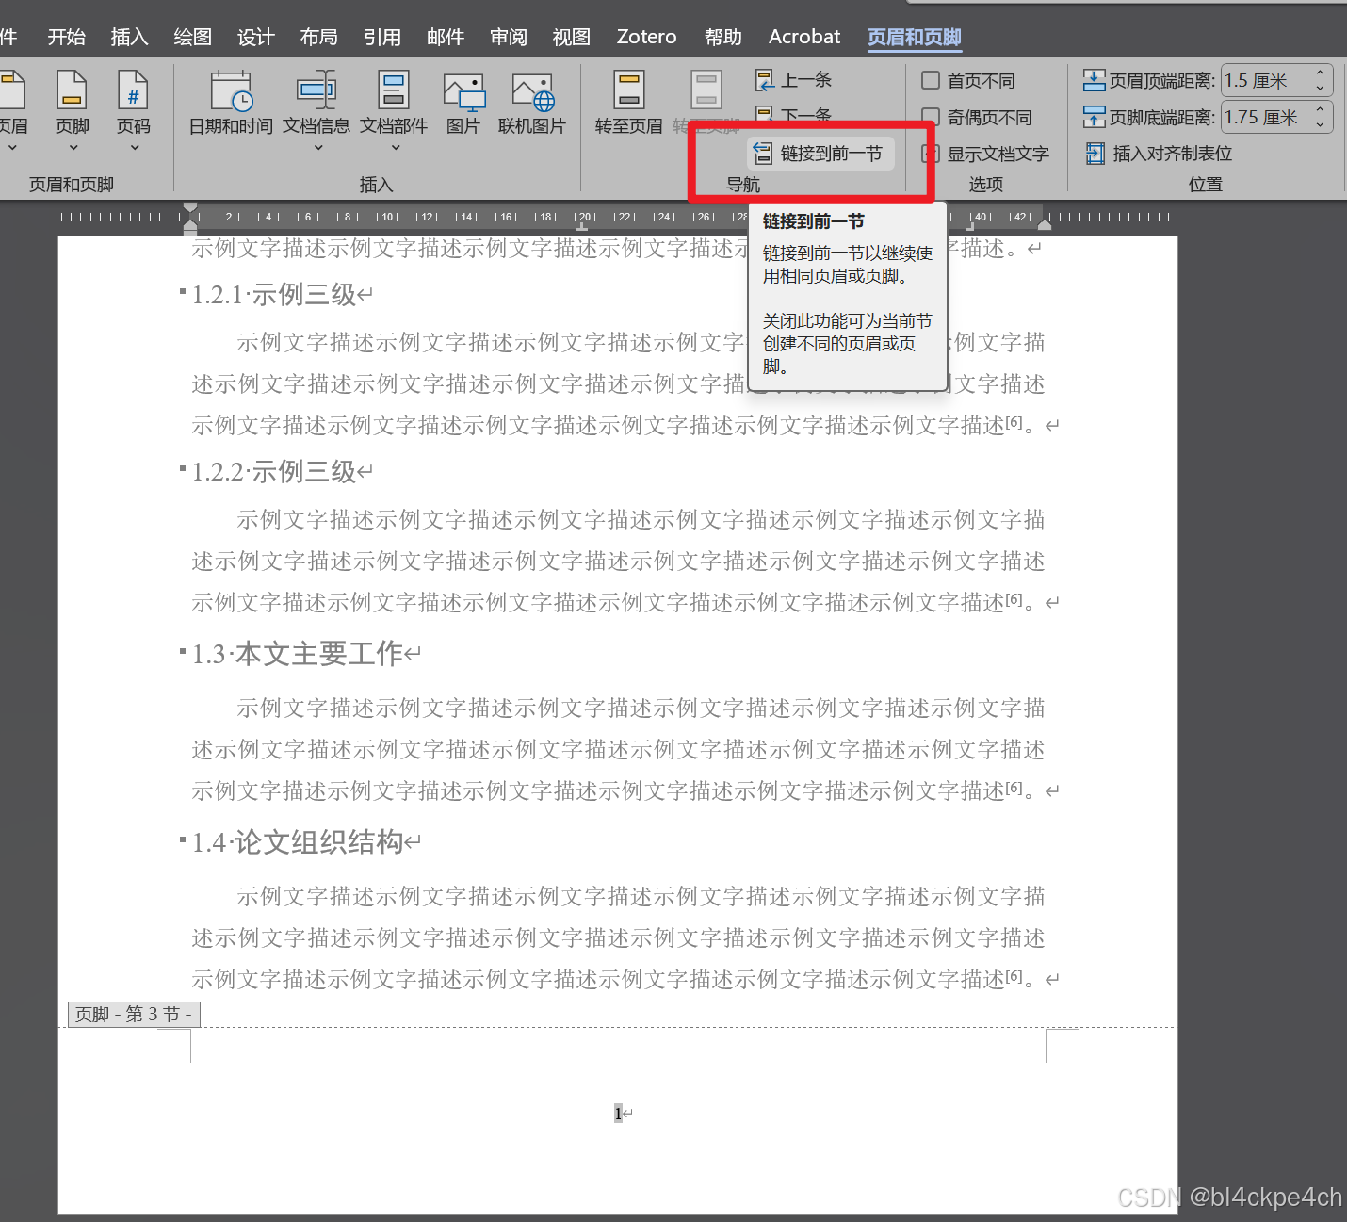Open the 审阅 ribbon tab
1347x1222 pixels.
coord(509,37)
